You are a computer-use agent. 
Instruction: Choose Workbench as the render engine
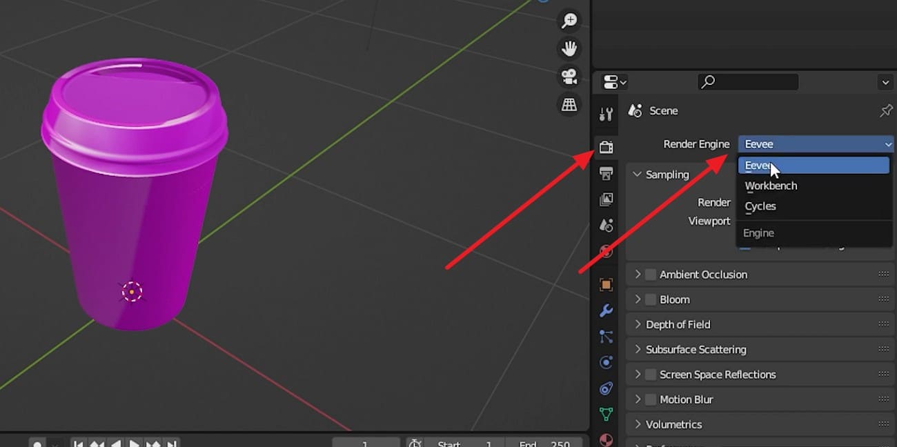pos(771,186)
